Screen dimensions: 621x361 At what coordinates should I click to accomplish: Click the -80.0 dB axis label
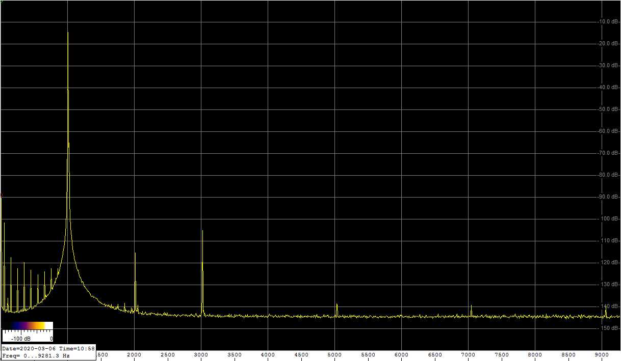coord(608,175)
